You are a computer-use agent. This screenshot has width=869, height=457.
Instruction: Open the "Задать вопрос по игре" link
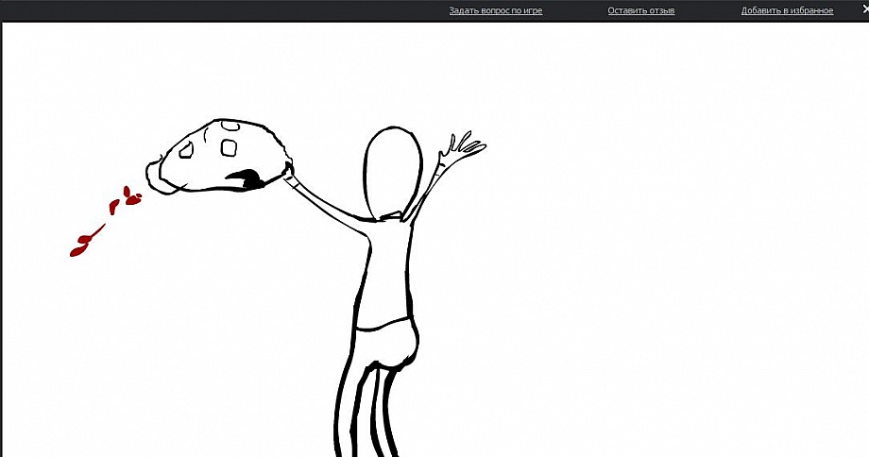(496, 10)
